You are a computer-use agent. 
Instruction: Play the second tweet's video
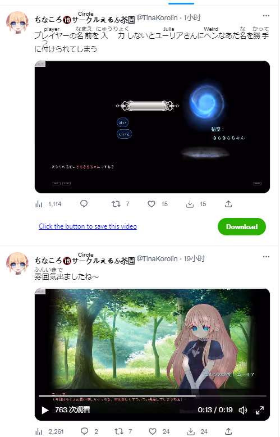click(x=45, y=410)
